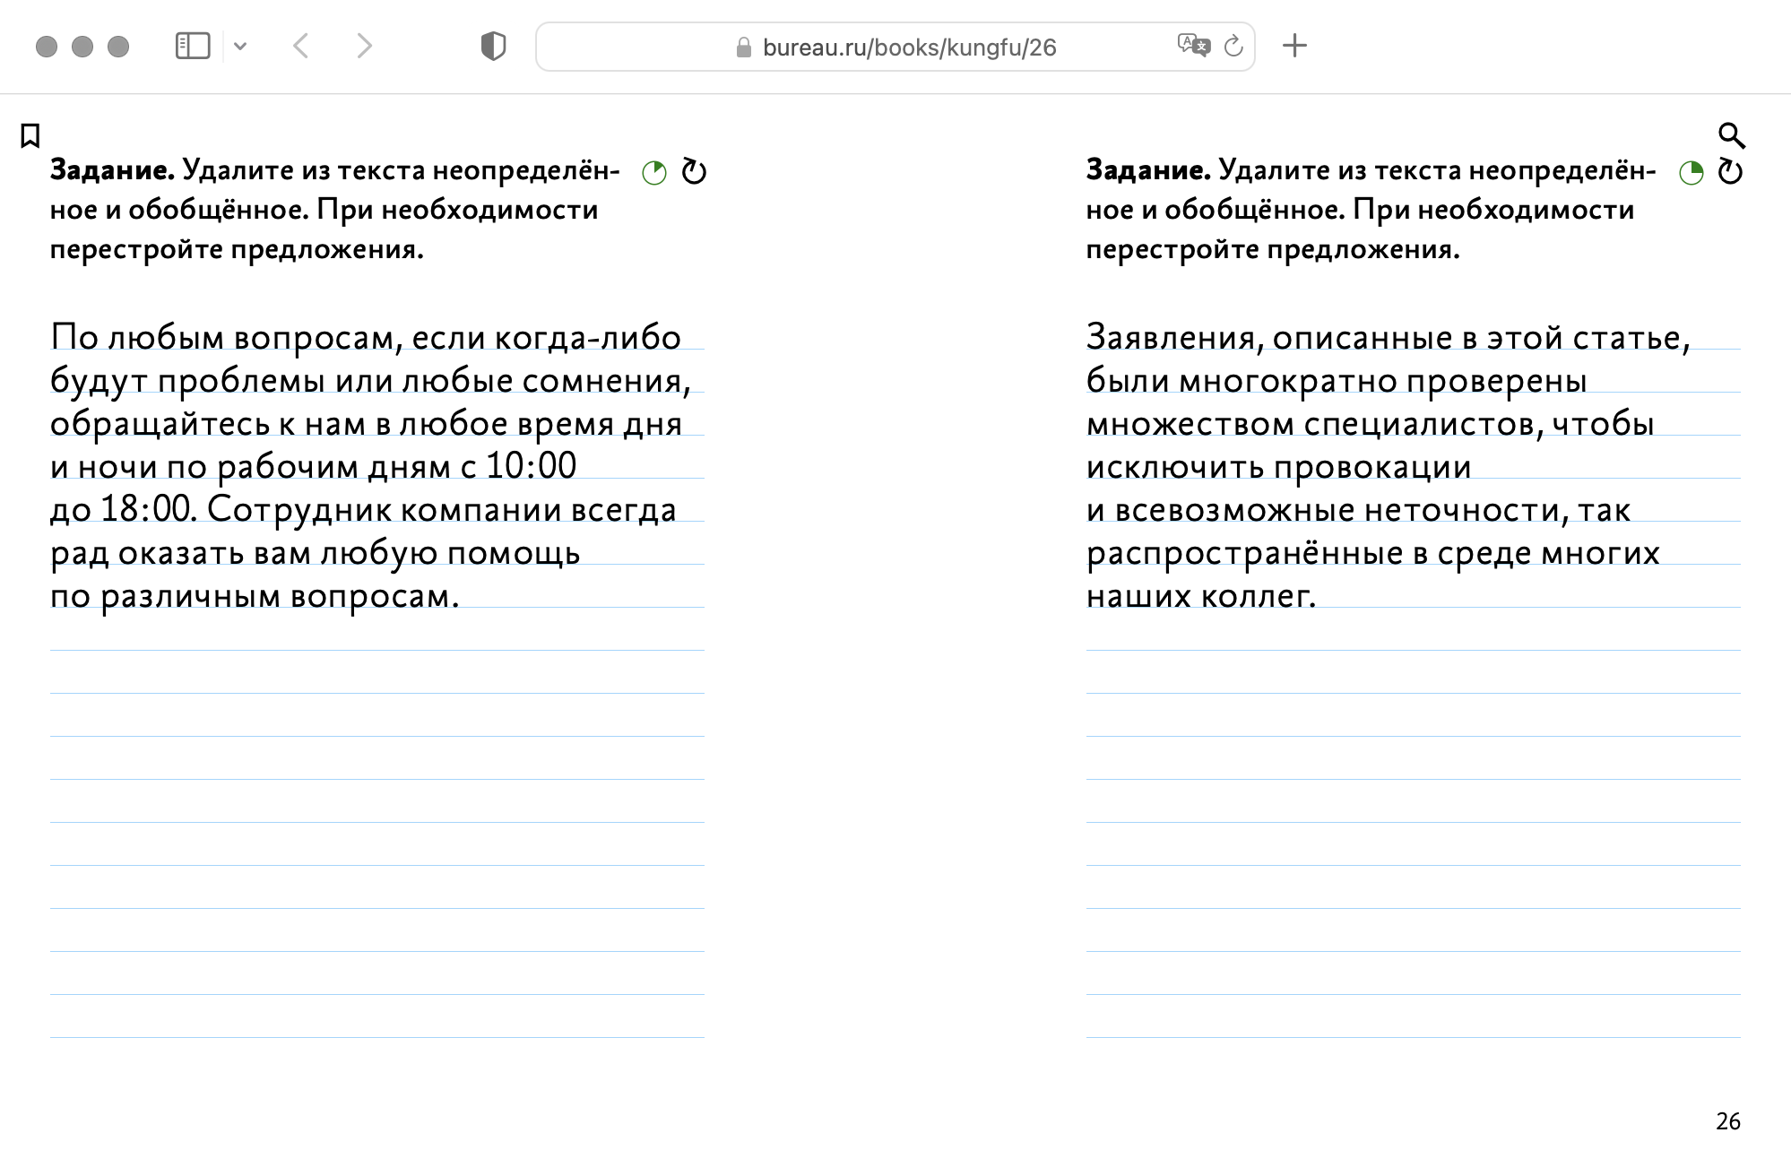
Task: Click the line 'исключить провокации'
Action: tap(1279, 467)
